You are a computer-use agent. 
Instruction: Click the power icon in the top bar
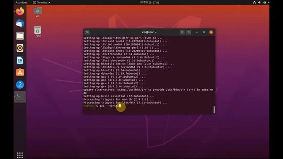coord(264,2)
